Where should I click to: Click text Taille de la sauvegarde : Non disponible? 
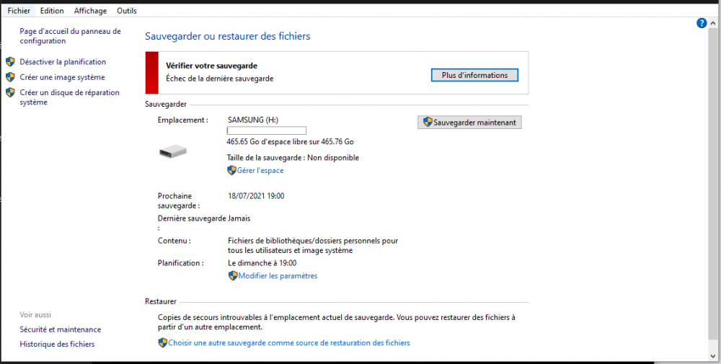(x=293, y=158)
